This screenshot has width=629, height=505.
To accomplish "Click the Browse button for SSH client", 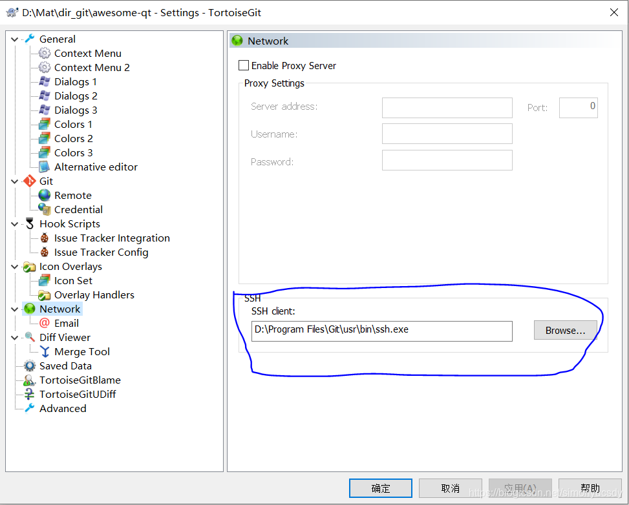I will 564,329.
